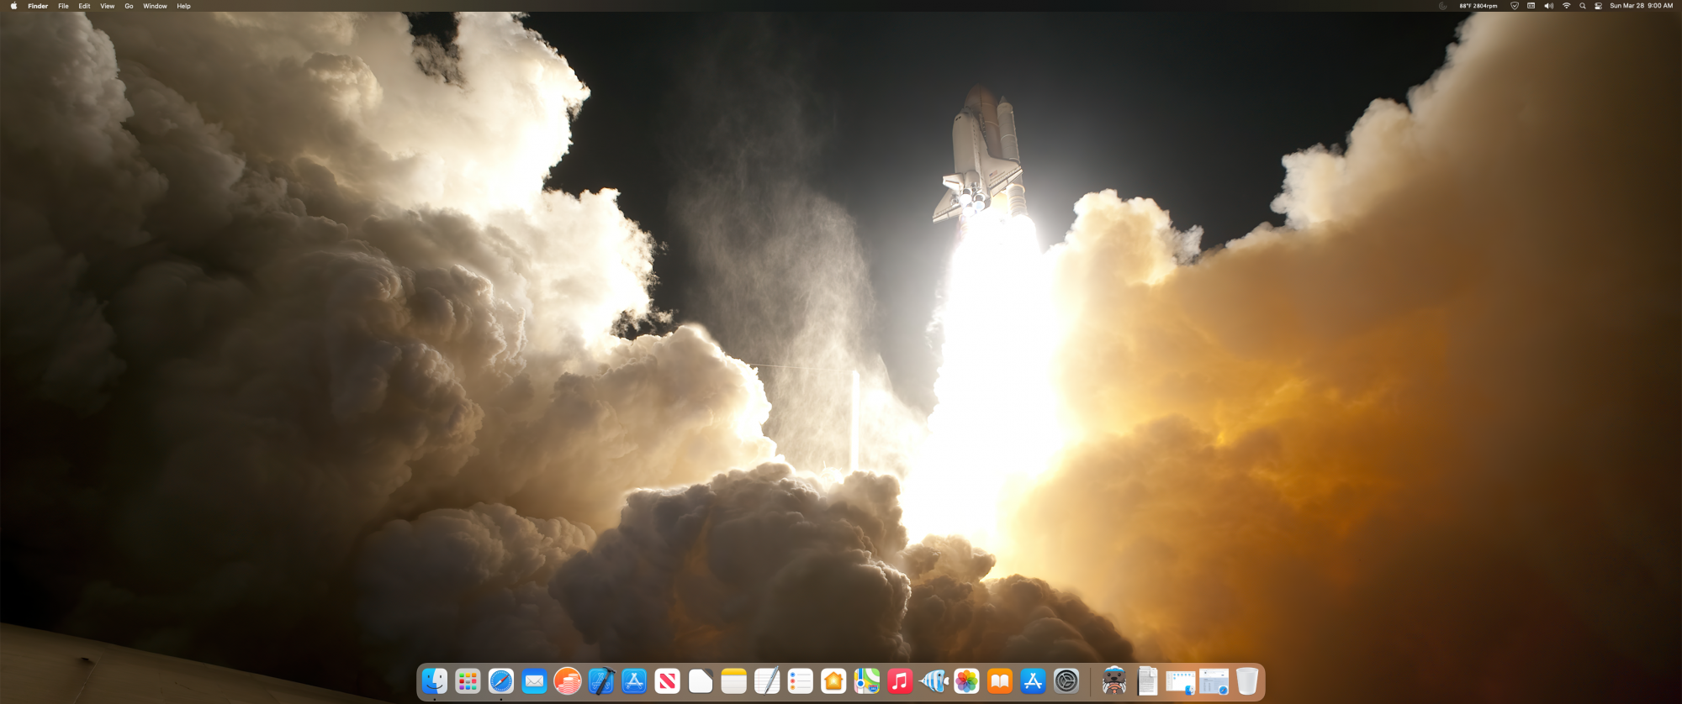The height and width of the screenshot is (704, 1682).
Task: Open the Notes app in the Dock
Action: pos(734,681)
